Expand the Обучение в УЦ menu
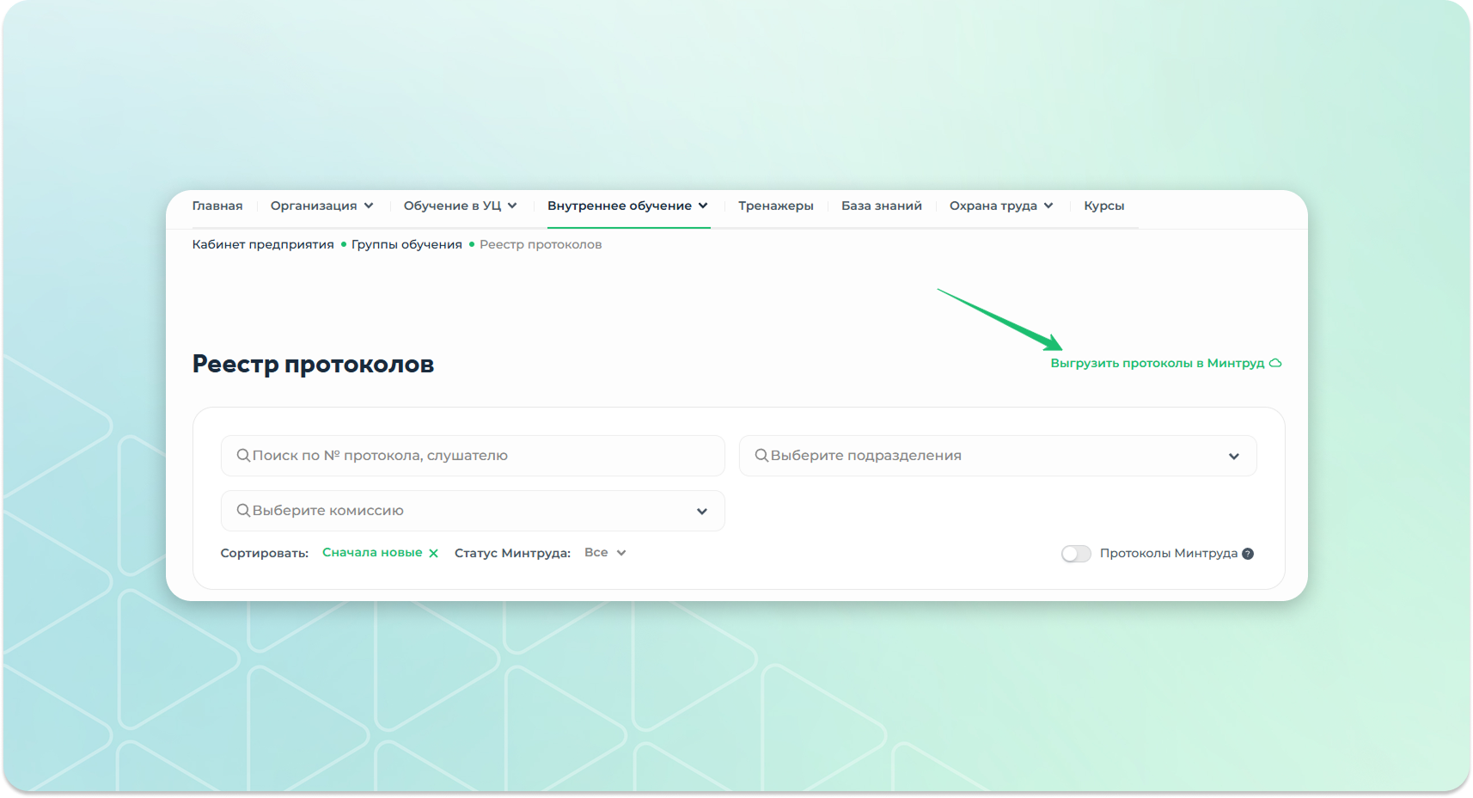This screenshot has width=1473, height=798. pyautogui.click(x=460, y=206)
